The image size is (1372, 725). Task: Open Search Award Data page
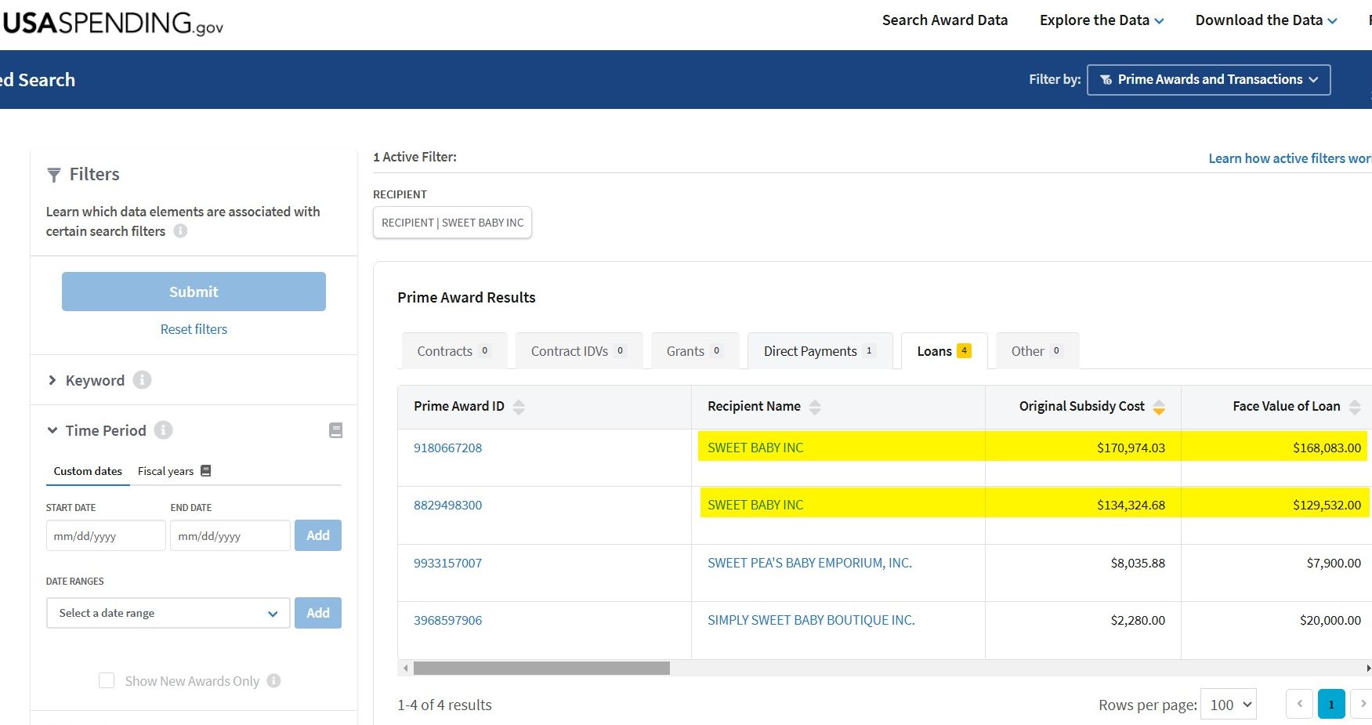tap(945, 20)
